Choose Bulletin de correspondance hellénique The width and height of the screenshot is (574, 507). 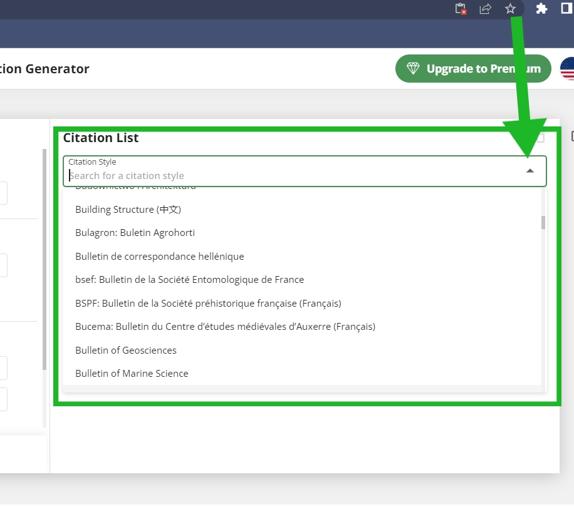pos(302,257)
